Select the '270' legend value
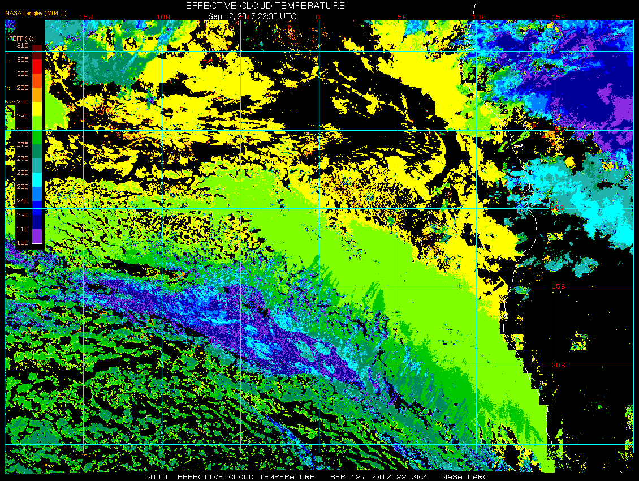639x481 pixels. click(23, 158)
